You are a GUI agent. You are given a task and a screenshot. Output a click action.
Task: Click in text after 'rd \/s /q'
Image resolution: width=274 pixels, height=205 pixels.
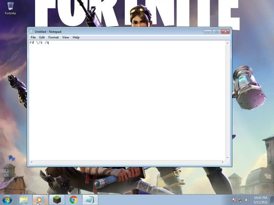point(50,42)
